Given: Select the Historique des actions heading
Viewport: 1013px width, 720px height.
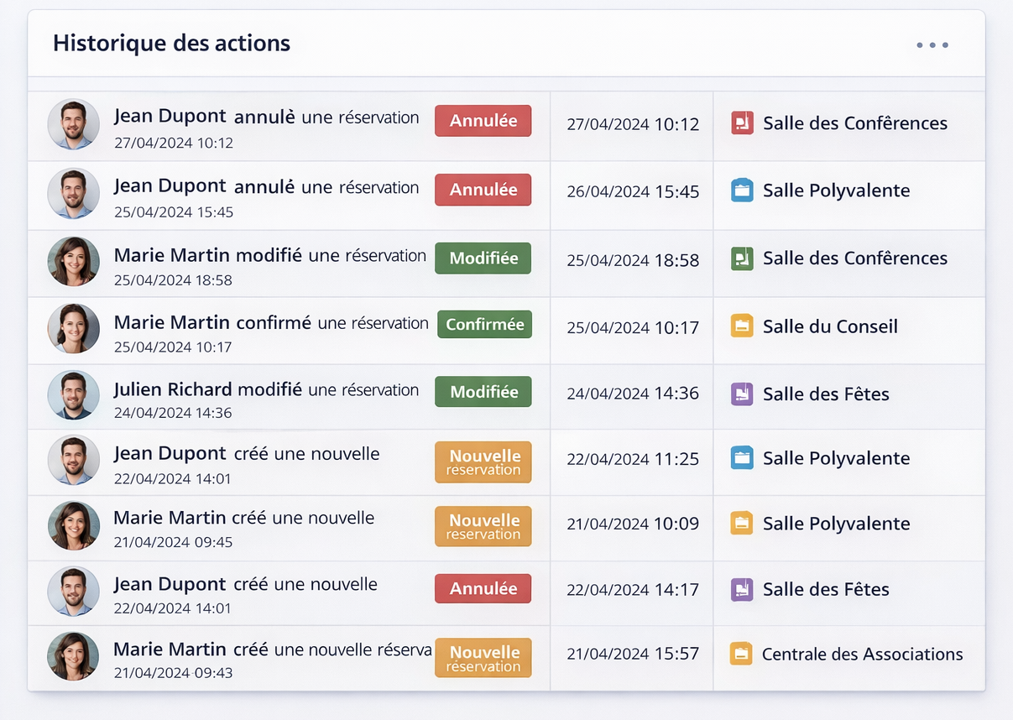Looking at the screenshot, I should (x=170, y=42).
